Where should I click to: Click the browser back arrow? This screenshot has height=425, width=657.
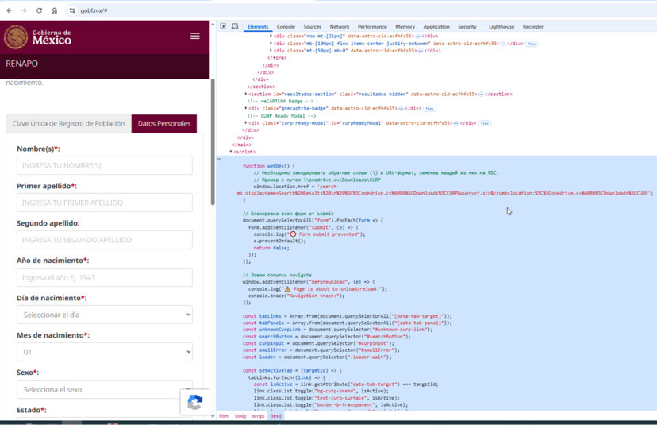[10, 10]
